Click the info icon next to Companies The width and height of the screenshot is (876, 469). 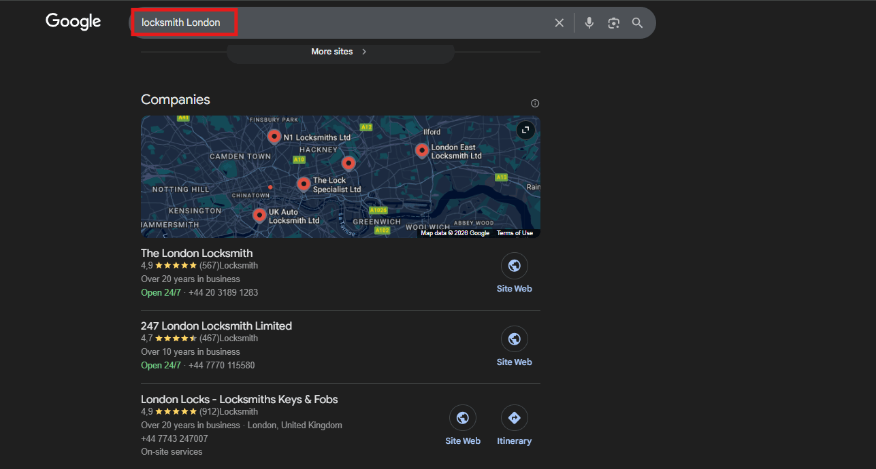(535, 103)
